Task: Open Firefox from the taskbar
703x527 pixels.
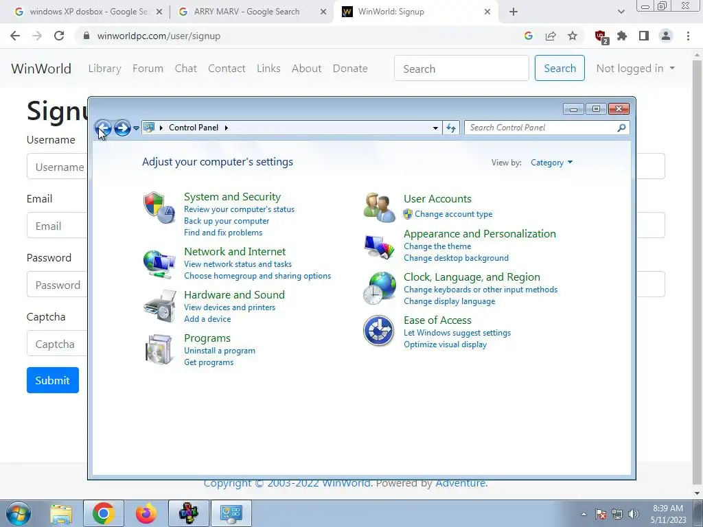Action: tap(146, 513)
